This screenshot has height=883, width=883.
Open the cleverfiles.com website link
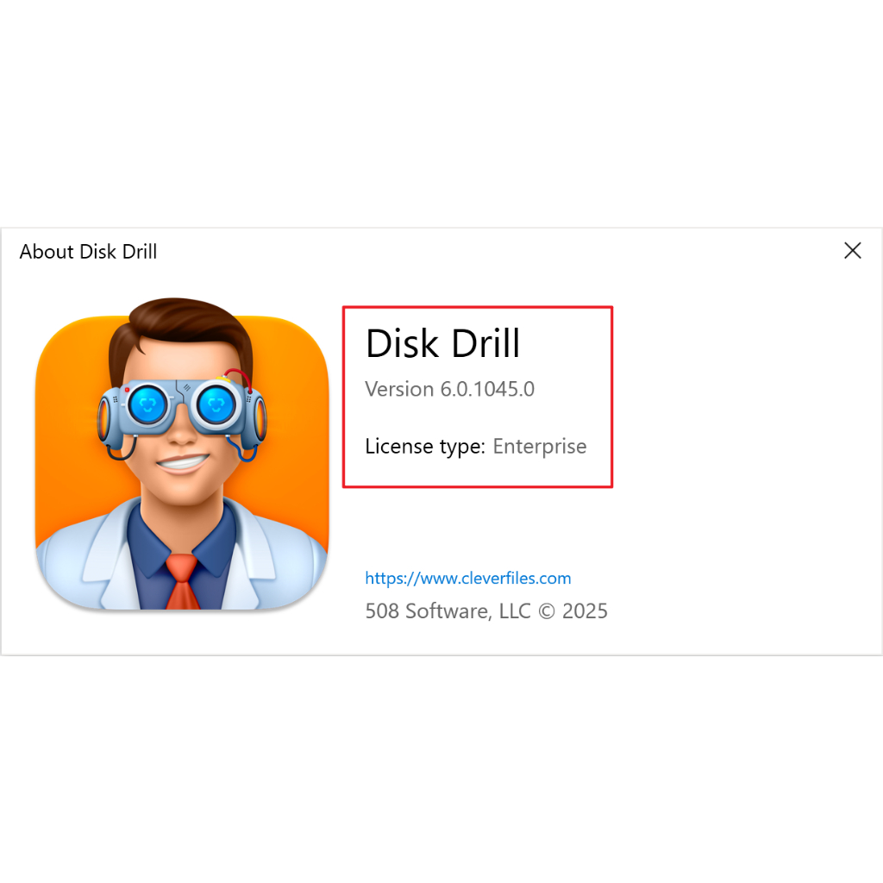pos(467,578)
